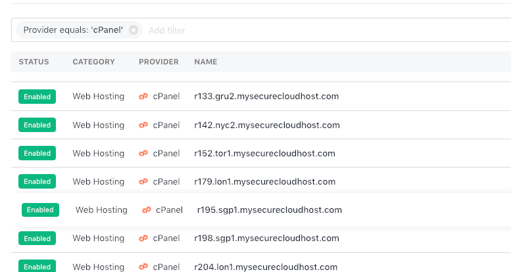Viewport: 511px width, 272px height.
Task: Open r198.sgp1.mysecurecloudhost.com server
Action: coord(266,238)
